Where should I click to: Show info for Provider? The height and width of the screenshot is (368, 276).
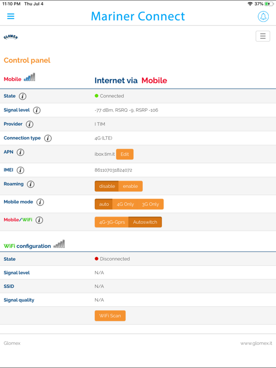[x=29, y=124]
